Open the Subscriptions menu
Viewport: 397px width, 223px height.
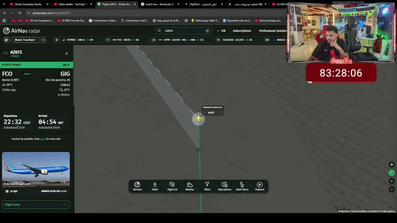point(242,31)
